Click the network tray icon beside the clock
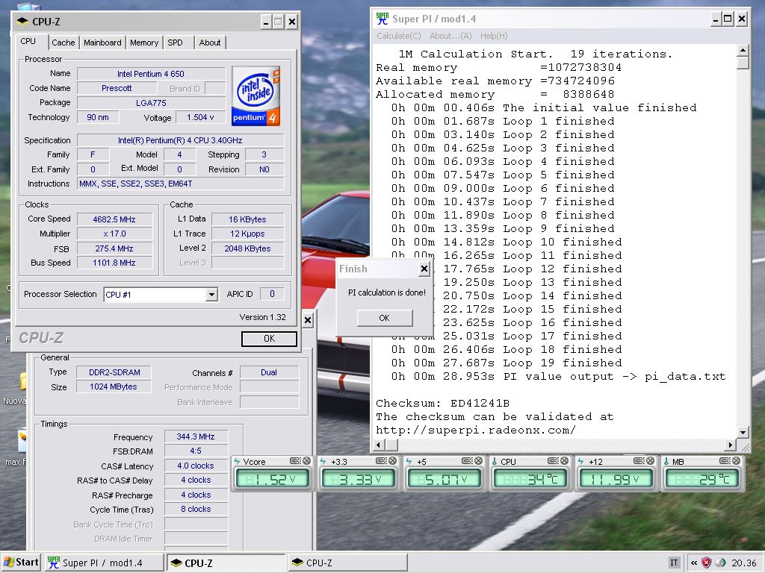765x573 pixels. coord(721,563)
